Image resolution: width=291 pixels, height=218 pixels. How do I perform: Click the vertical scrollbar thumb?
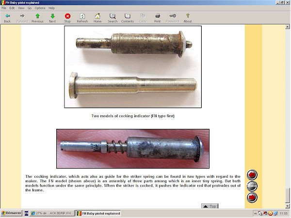pyautogui.click(x=288, y=196)
